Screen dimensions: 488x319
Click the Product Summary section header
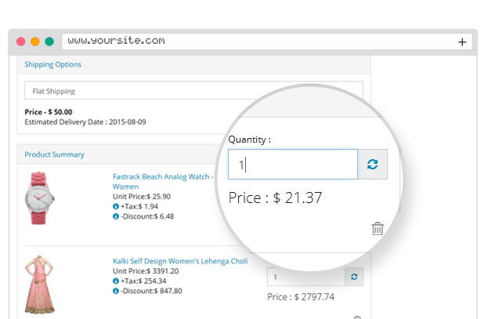(x=54, y=154)
